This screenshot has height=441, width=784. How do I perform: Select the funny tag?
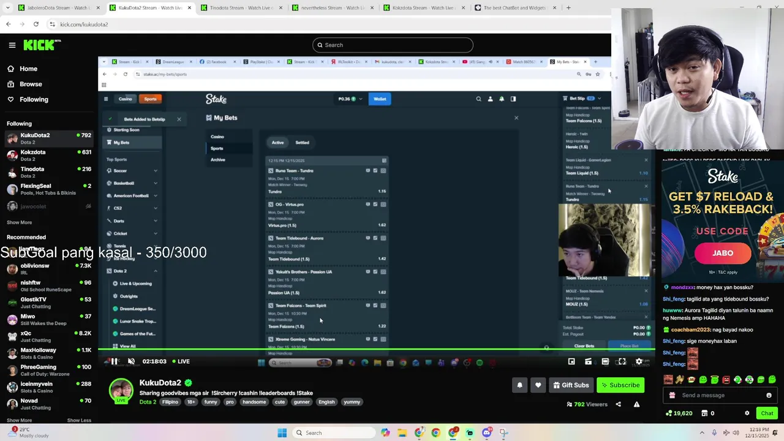pyautogui.click(x=211, y=402)
